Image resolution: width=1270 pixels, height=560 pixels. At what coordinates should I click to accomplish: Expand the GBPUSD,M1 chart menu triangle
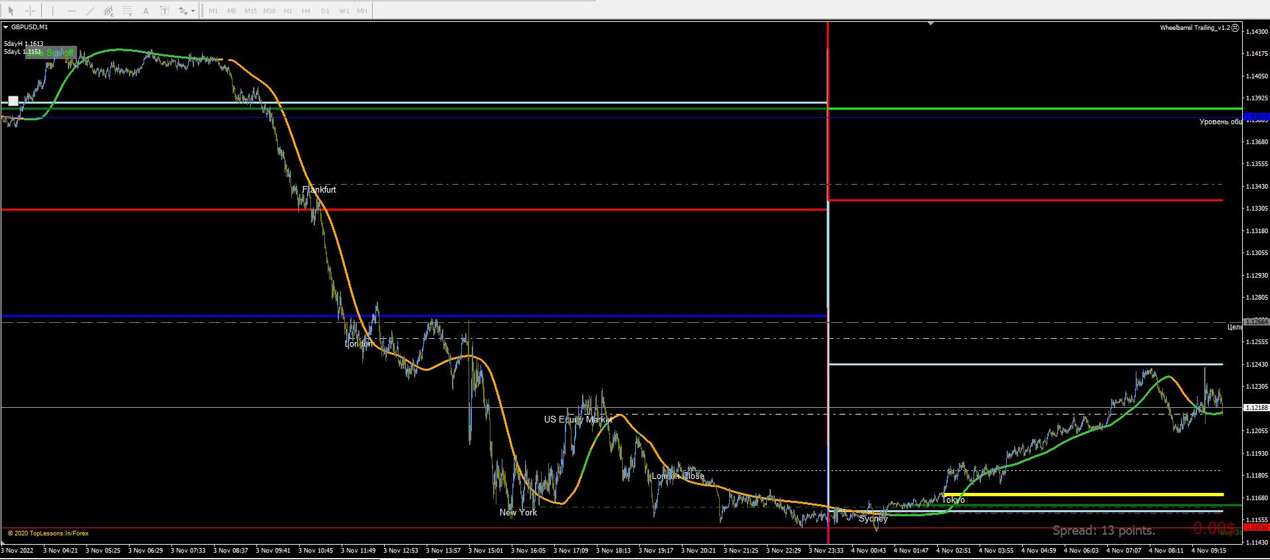pos(5,27)
